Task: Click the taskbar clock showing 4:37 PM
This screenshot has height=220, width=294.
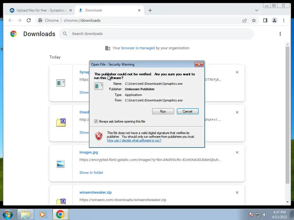Action: [x=279, y=215]
